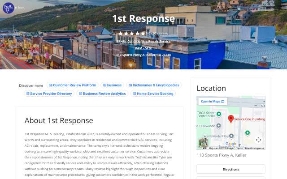Click 110 Sports Pkwy A, Keller below map
The width and height of the screenshot is (287, 179).
pos(222,155)
